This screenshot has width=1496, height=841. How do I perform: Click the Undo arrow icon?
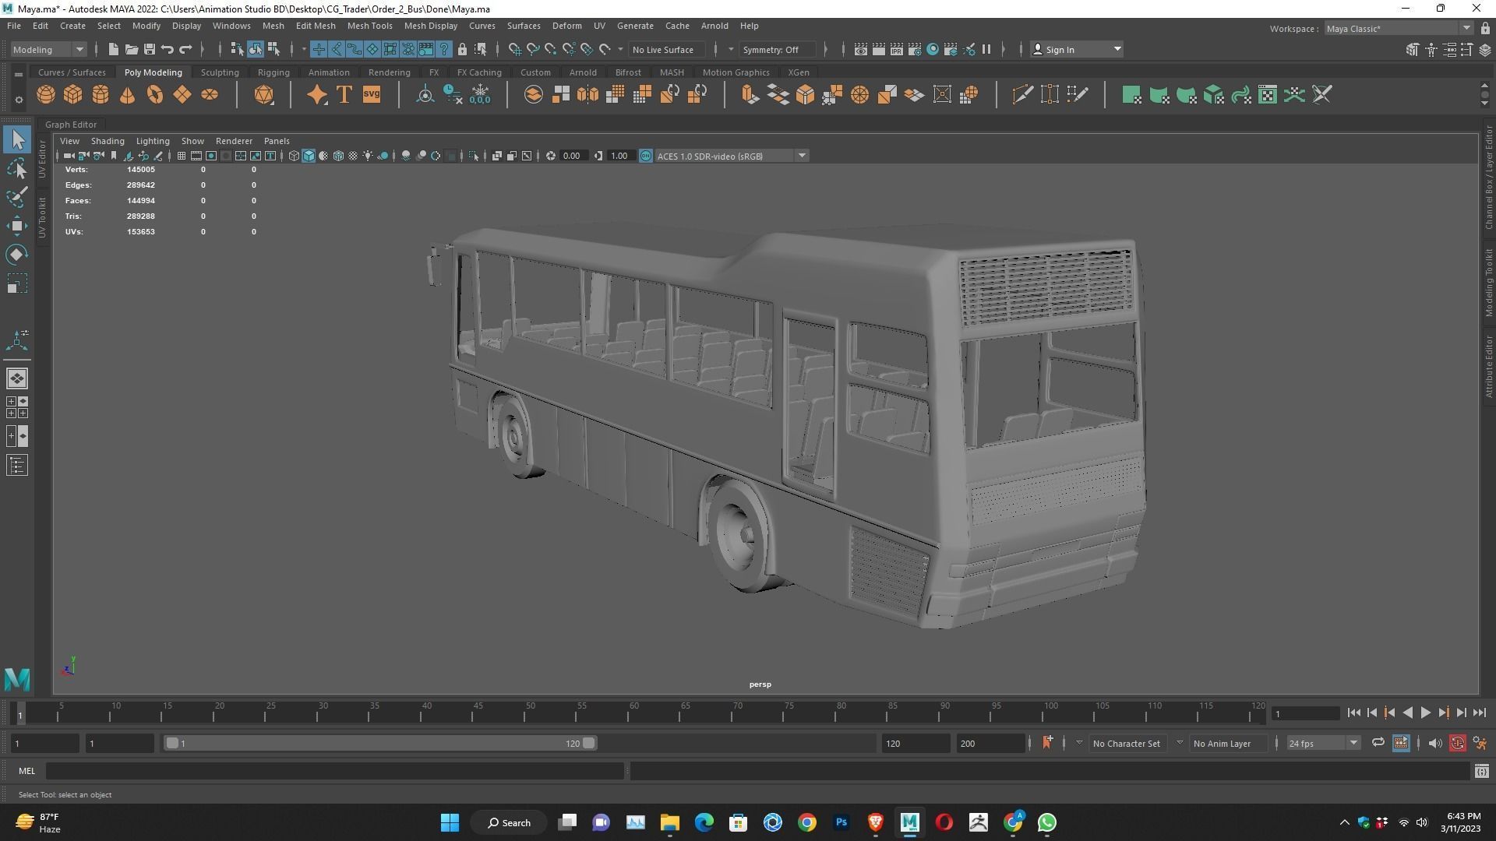point(168,49)
